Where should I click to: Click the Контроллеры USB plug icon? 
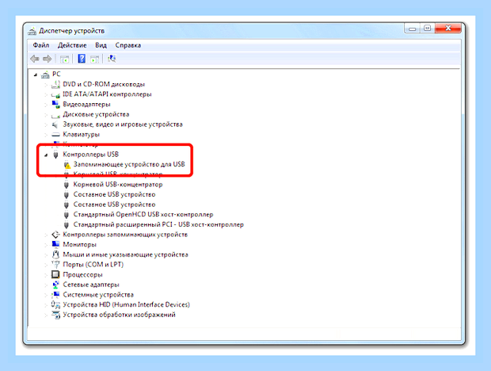pos(55,155)
